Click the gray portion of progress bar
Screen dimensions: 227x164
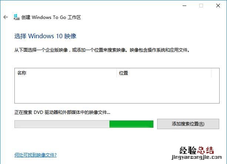click(x=62, y=124)
